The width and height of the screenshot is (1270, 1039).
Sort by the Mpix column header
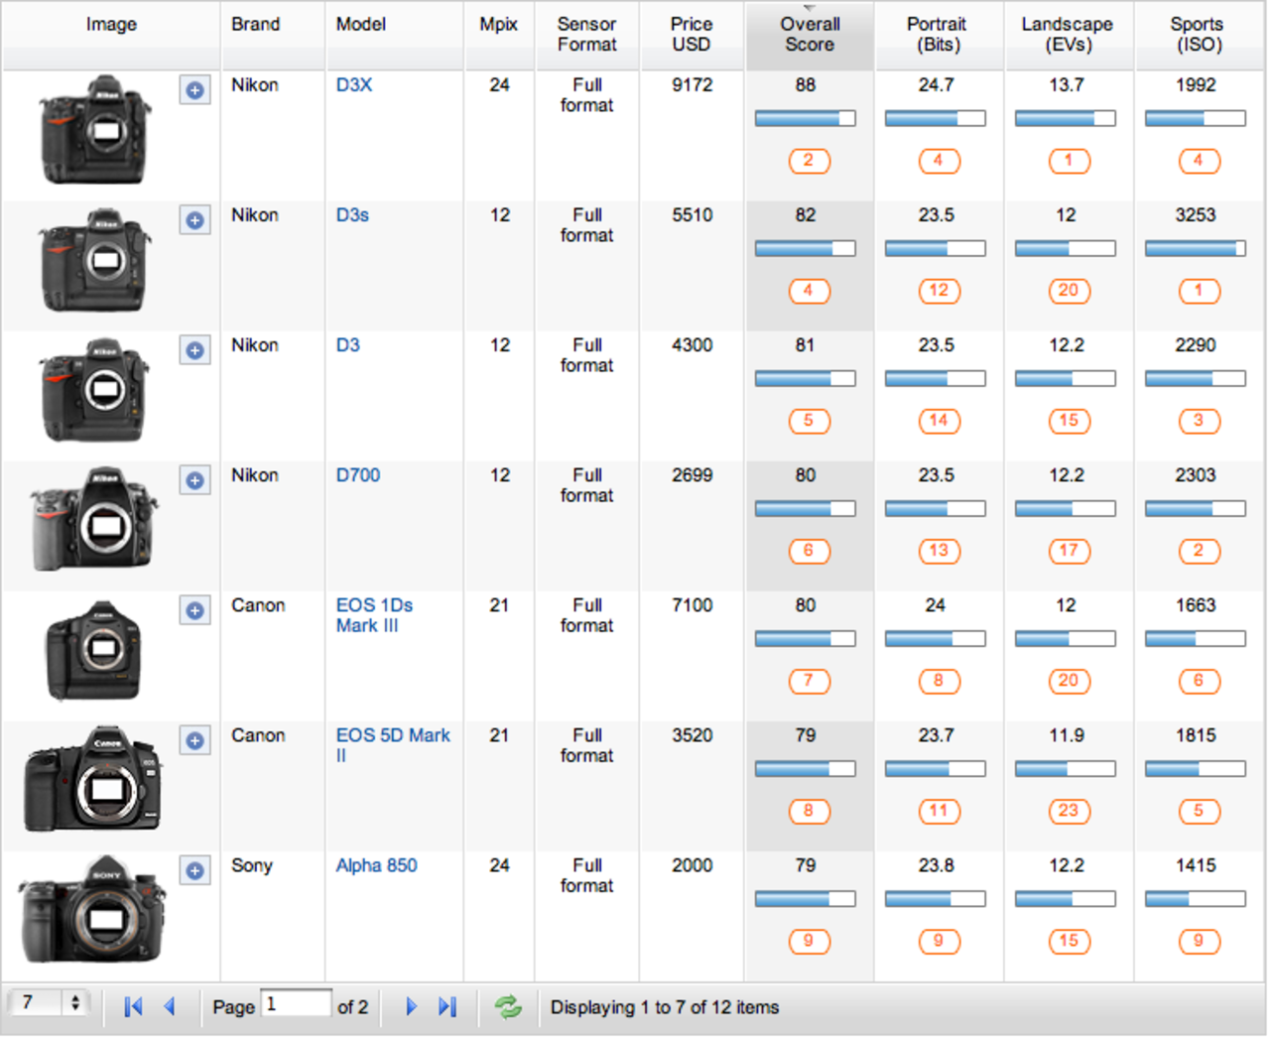(499, 35)
